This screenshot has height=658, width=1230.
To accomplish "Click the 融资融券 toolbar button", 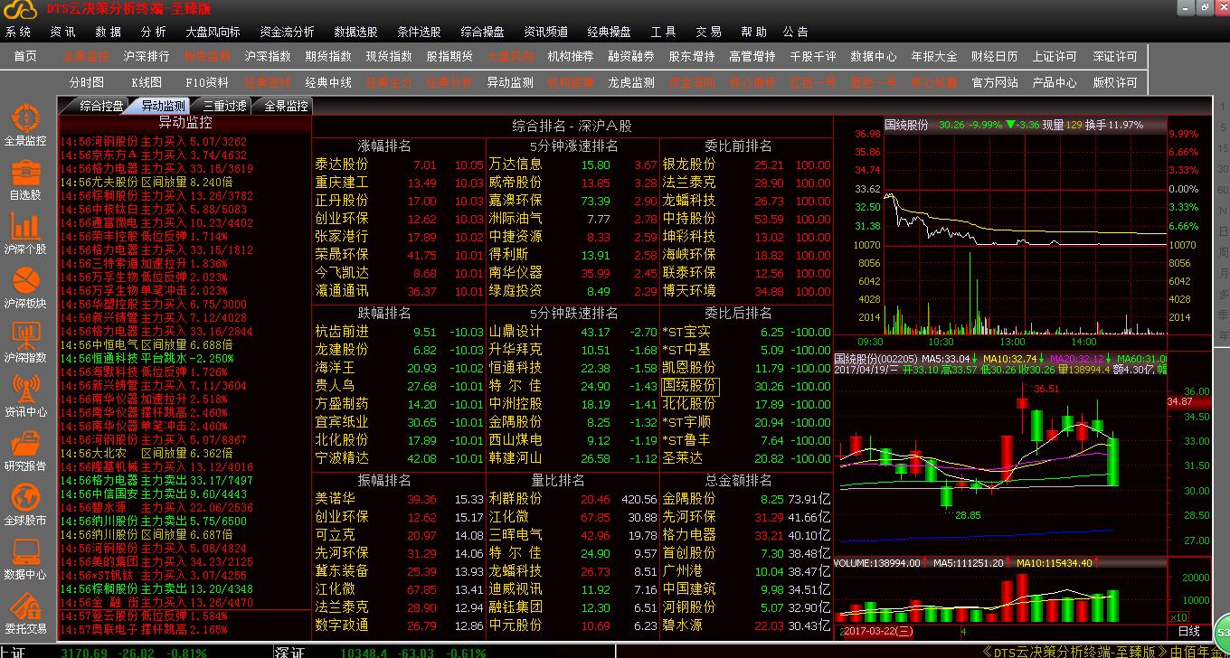I will click(x=631, y=56).
